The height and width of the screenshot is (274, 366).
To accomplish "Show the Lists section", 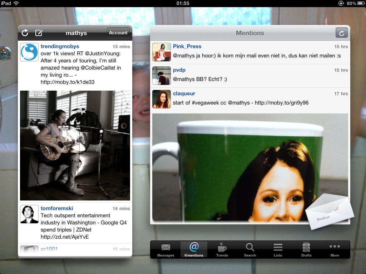I will click(x=278, y=250).
